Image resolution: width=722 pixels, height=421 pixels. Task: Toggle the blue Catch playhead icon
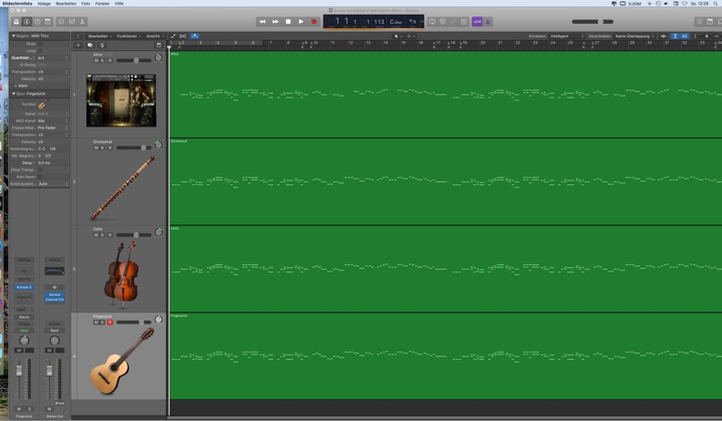coord(194,36)
